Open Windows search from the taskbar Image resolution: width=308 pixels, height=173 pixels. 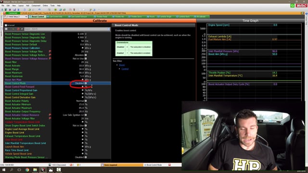pos(12,170)
